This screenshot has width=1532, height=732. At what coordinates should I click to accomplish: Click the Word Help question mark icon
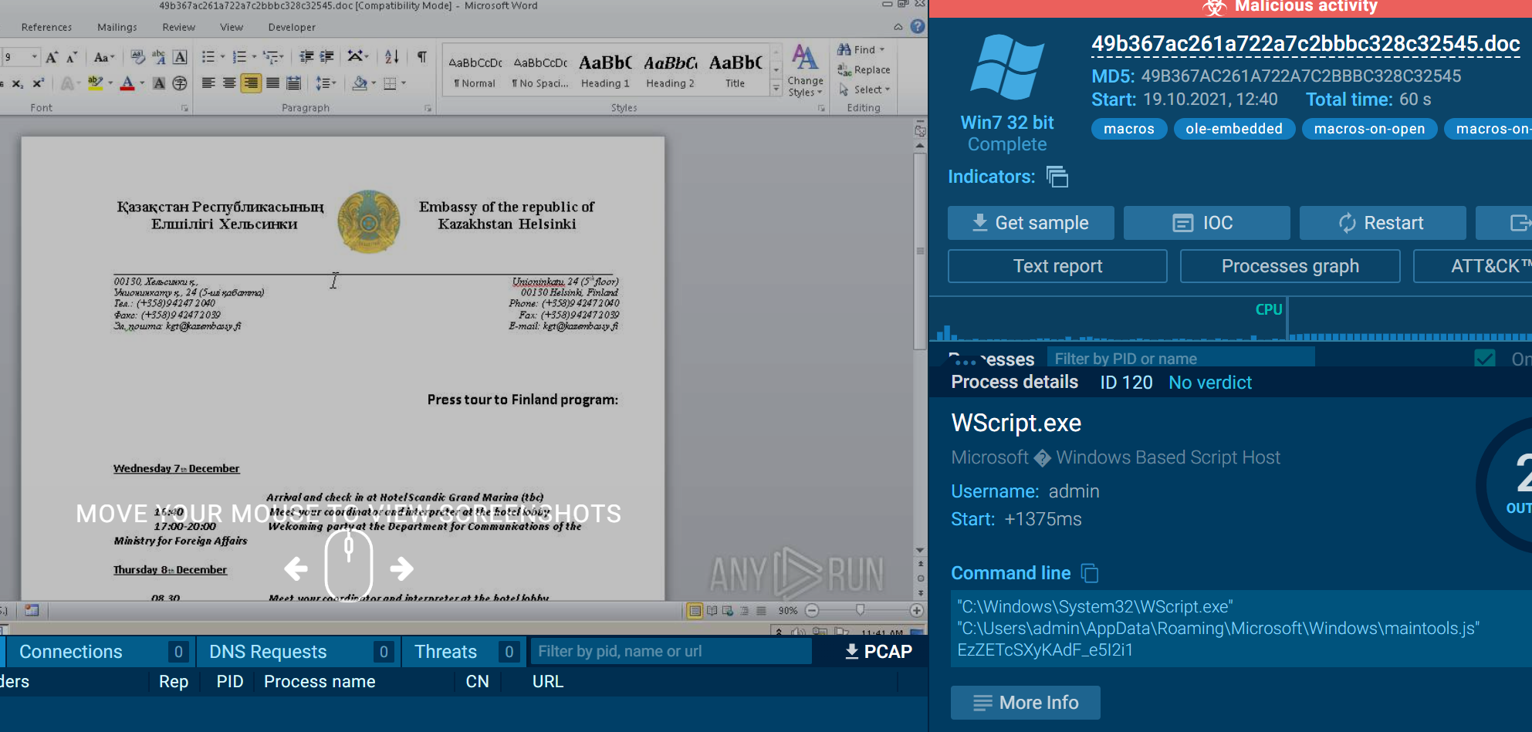pyautogui.click(x=918, y=26)
